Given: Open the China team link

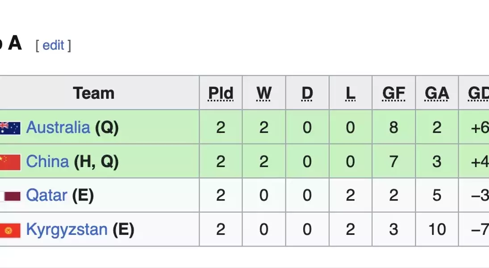Looking at the screenshot, I should [x=47, y=161].
